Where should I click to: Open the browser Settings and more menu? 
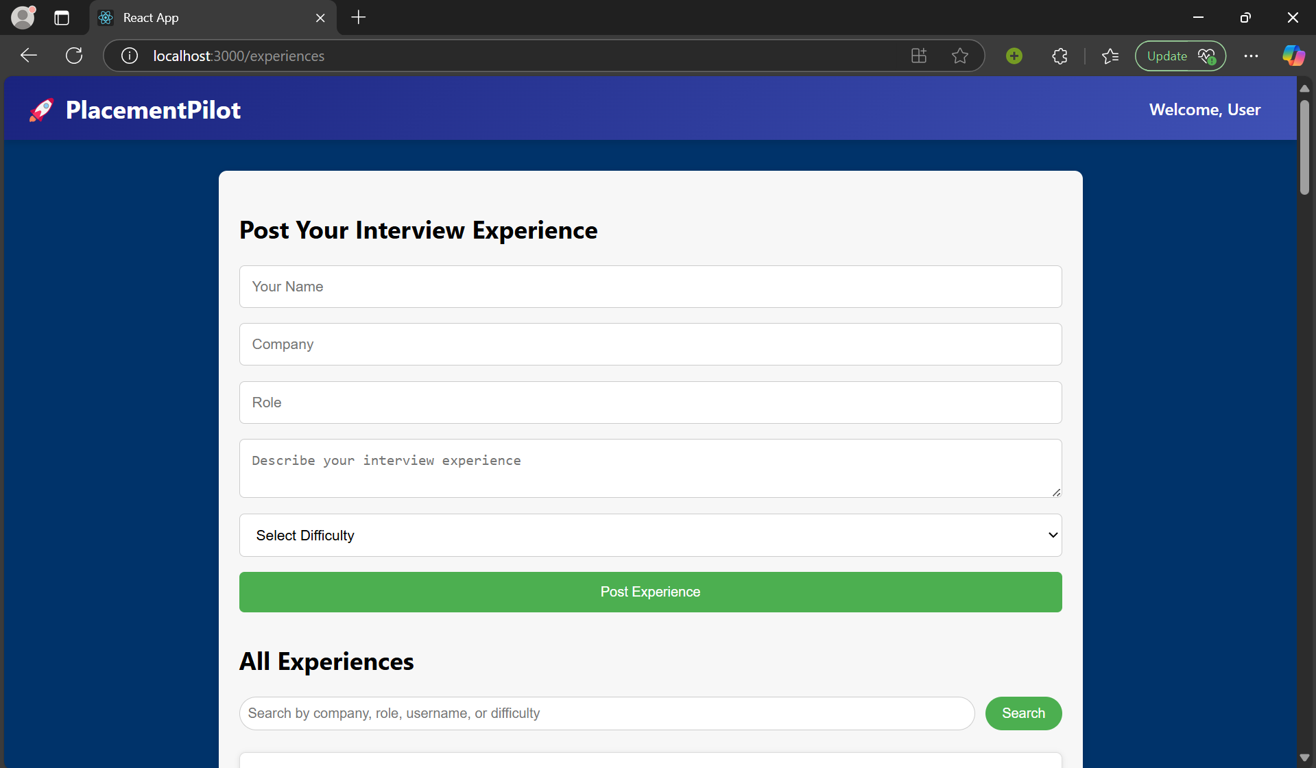coord(1251,56)
